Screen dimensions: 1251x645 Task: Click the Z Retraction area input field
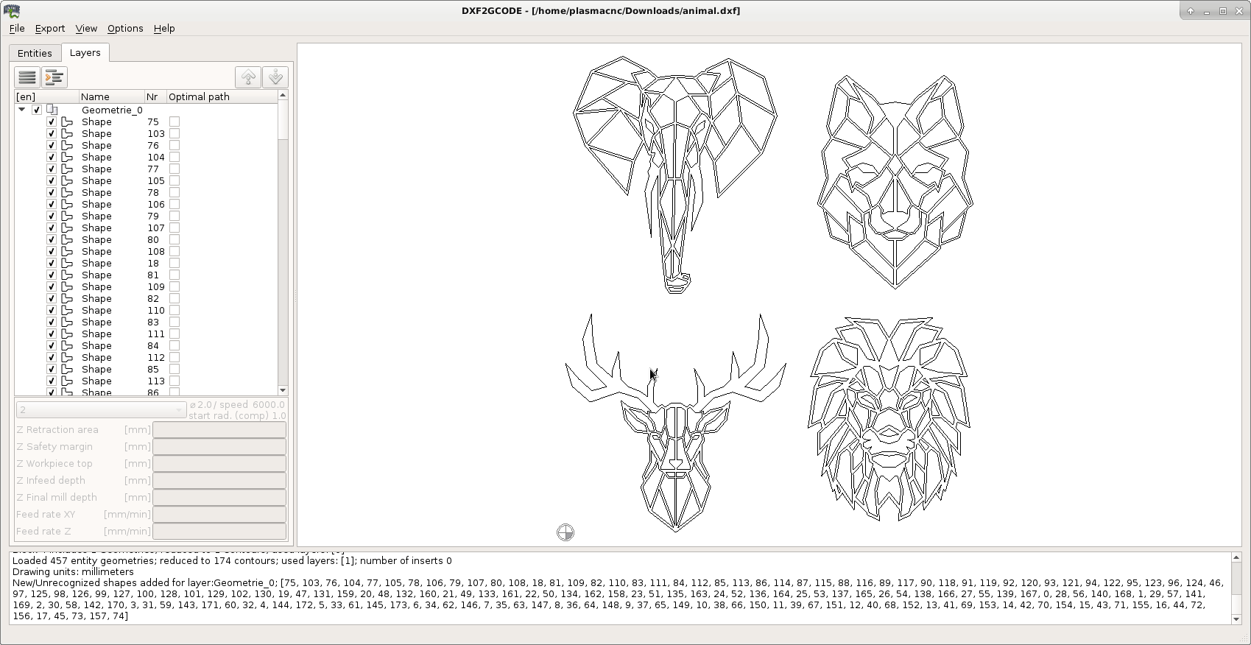tap(219, 429)
